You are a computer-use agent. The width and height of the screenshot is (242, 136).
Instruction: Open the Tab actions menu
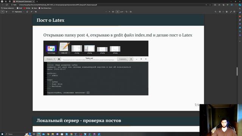pos(10,2)
